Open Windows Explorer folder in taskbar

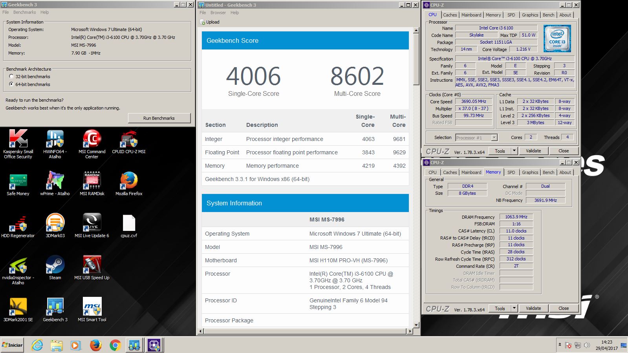(57, 345)
